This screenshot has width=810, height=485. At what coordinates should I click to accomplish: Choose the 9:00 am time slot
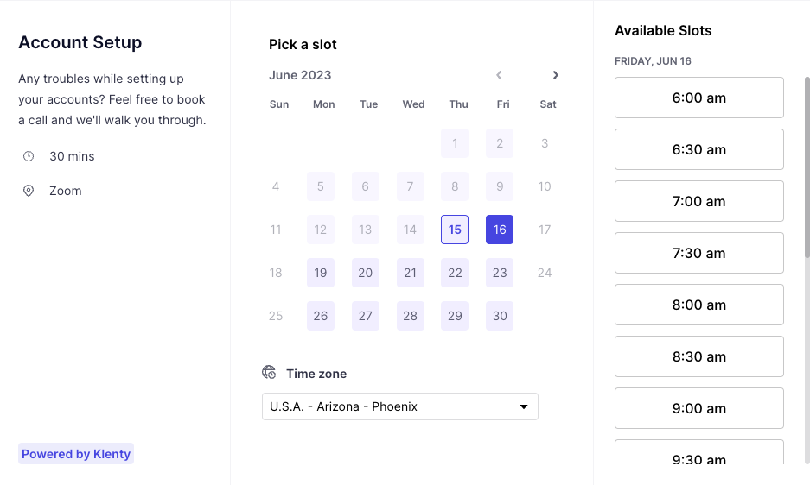point(698,408)
